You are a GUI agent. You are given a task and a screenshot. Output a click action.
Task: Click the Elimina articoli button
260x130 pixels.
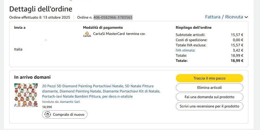pyautogui.click(x=209, y=88)
